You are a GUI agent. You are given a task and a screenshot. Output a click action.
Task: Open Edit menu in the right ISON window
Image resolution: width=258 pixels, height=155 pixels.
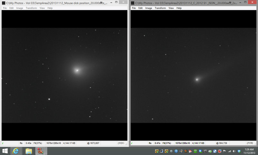pos(140,8)
